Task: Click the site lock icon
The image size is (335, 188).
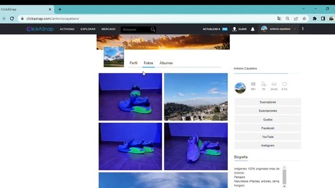Action: tap(22, 19)
